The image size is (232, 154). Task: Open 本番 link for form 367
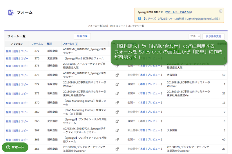(x=143, y=130)
